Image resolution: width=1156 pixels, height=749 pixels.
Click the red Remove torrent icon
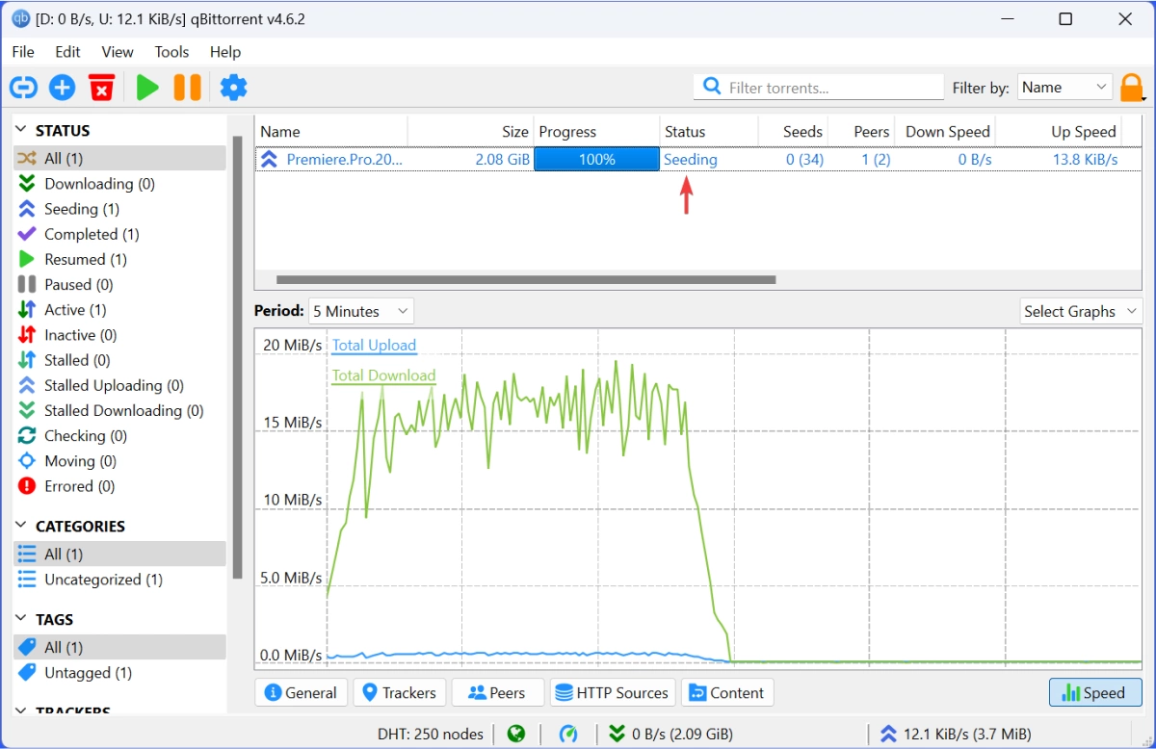pos(101,88)
